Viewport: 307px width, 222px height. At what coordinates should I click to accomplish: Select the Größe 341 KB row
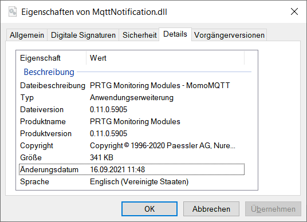tap(132, 158)
